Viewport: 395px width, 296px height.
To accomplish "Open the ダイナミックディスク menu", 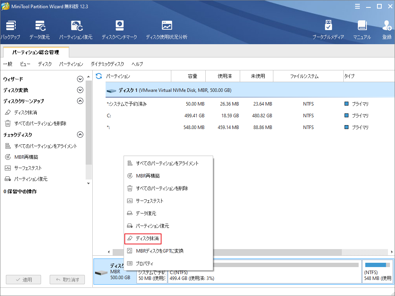I will click(107, 64).
